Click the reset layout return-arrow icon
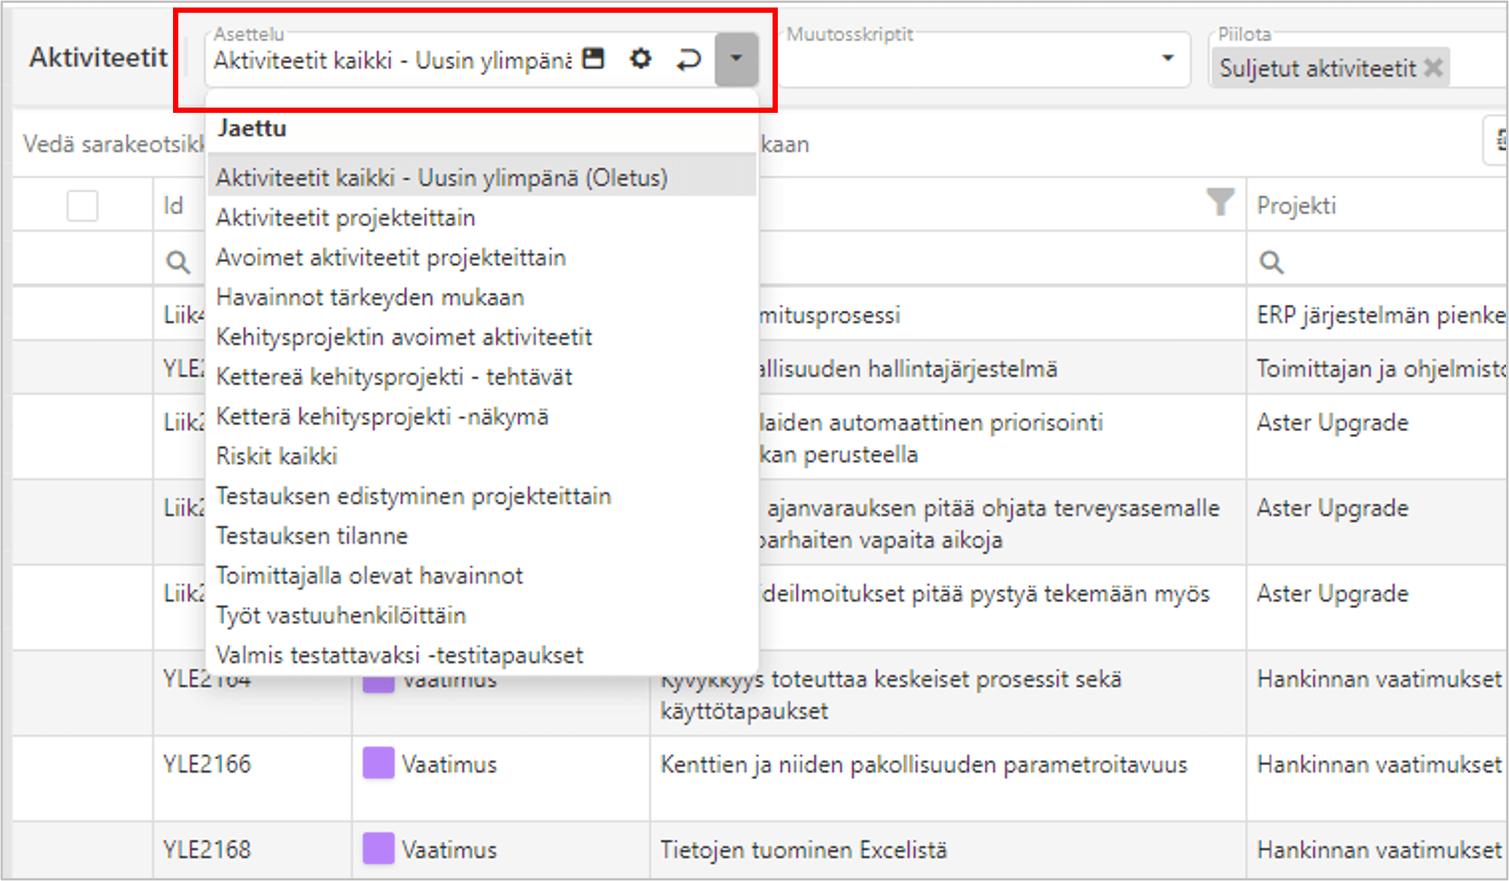The width and height of the screenshot is (1509, 881). point(688,59)
